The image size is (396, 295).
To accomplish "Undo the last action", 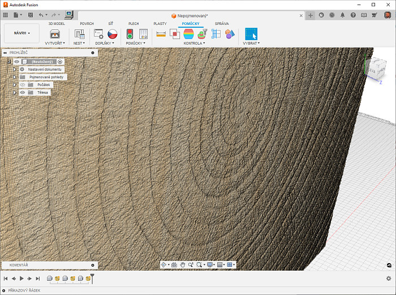I will [x=41, y=15].
